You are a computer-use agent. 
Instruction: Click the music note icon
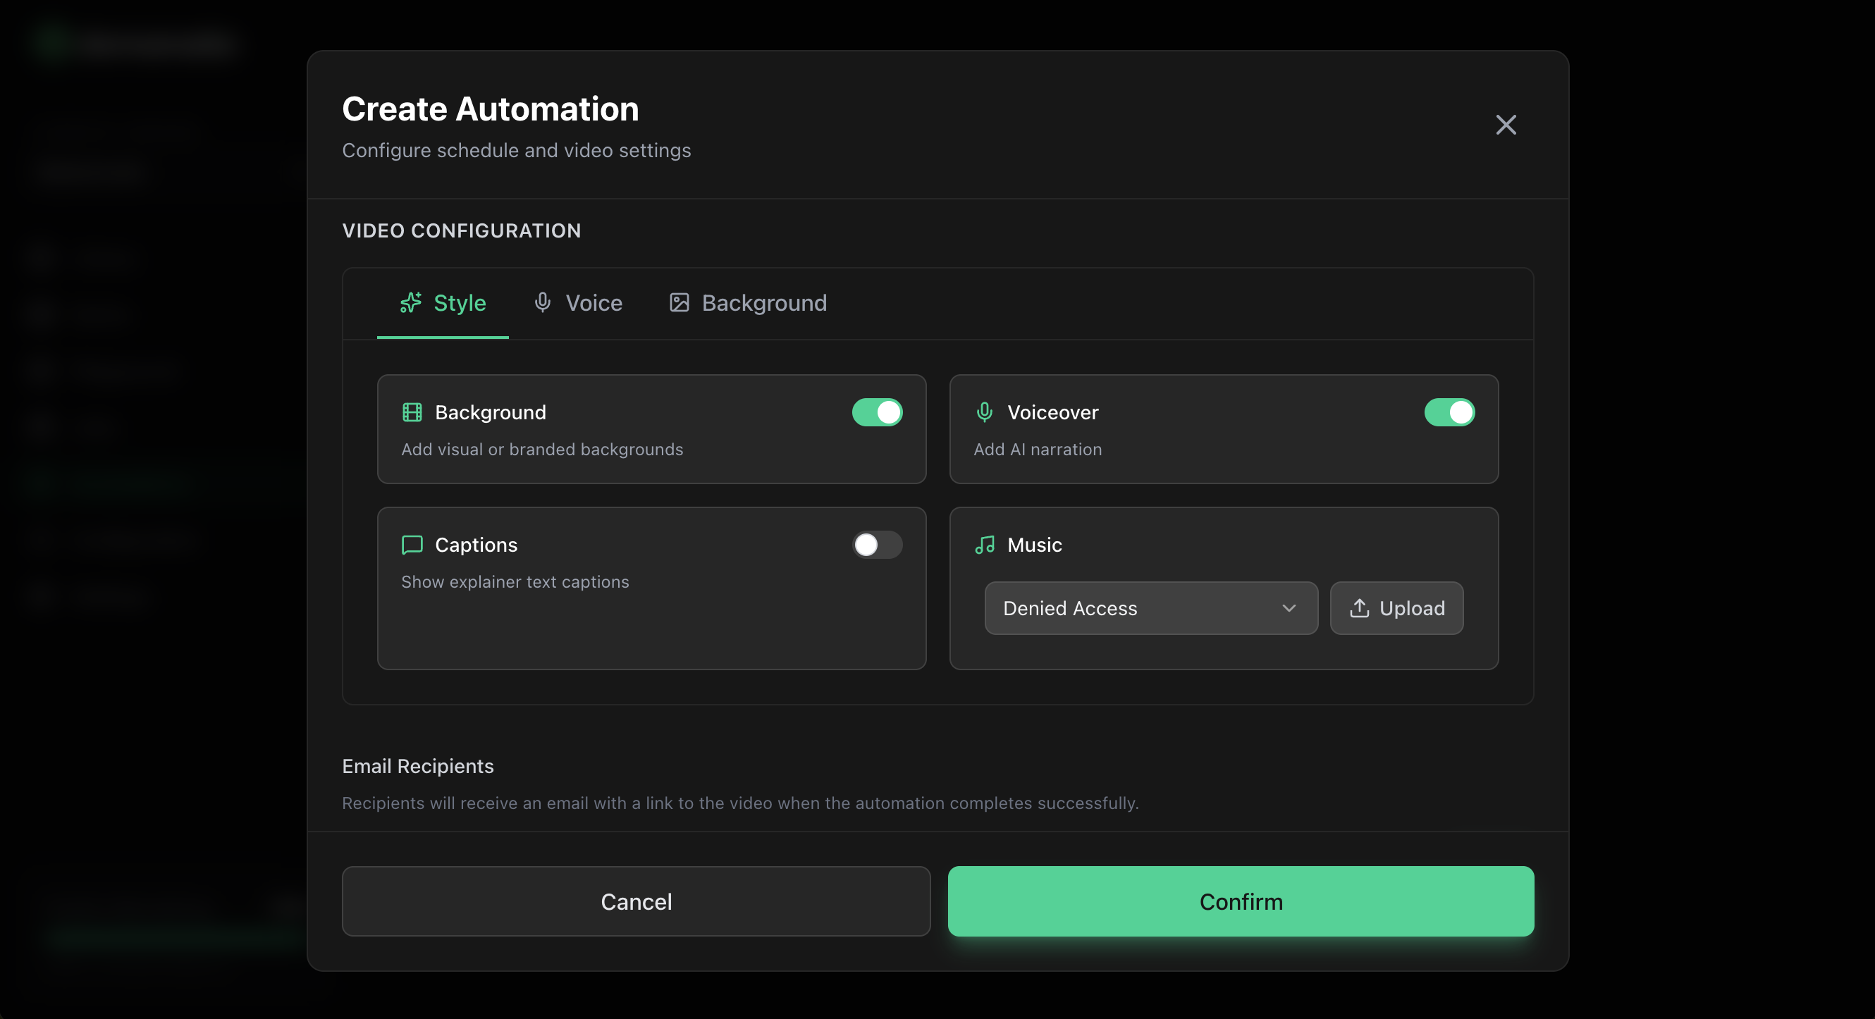984,545
